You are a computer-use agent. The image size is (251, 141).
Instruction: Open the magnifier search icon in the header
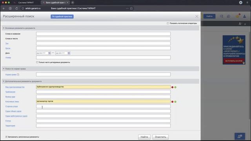tap(221, 16)
